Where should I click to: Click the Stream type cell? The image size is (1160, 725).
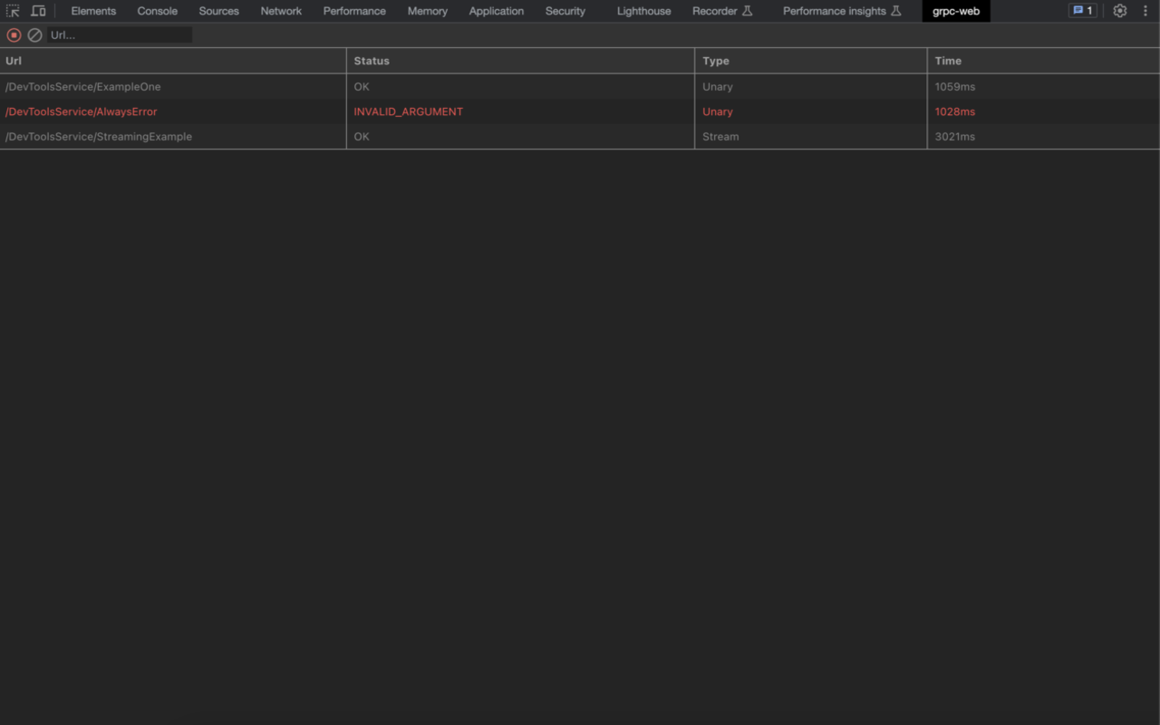pos(720,137)
